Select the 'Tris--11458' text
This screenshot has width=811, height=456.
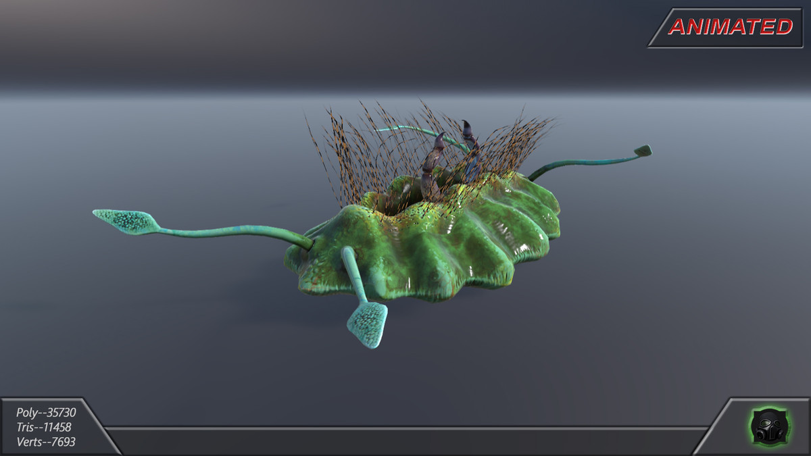(44, 427)
